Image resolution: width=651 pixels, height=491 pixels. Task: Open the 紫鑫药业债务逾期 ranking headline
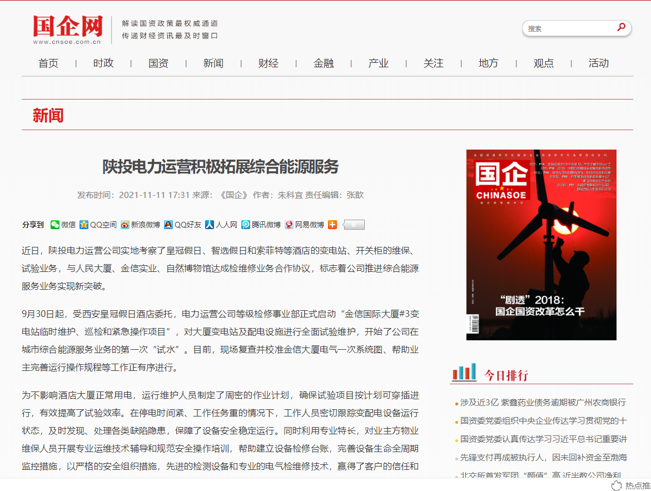(x=543, y=402)
